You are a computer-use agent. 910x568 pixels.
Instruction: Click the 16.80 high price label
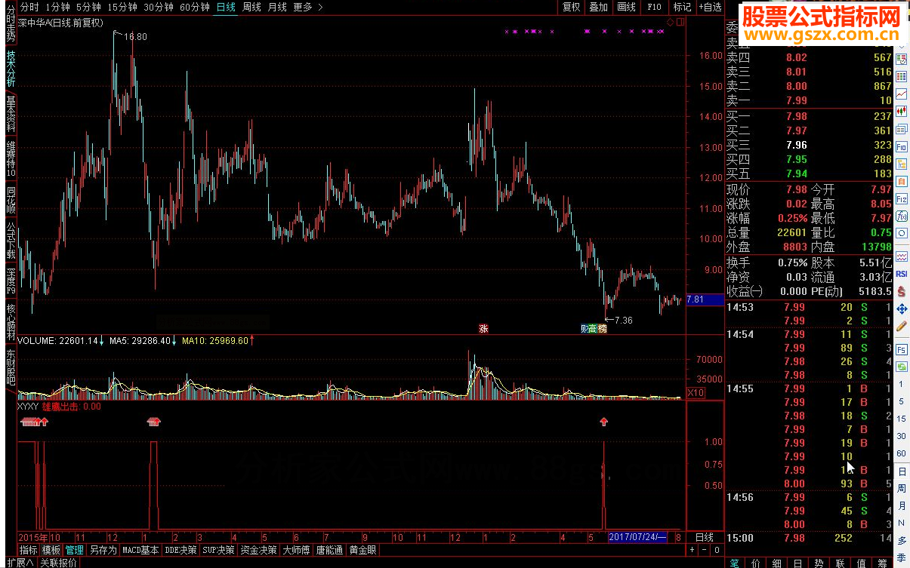tap(135, 36)
